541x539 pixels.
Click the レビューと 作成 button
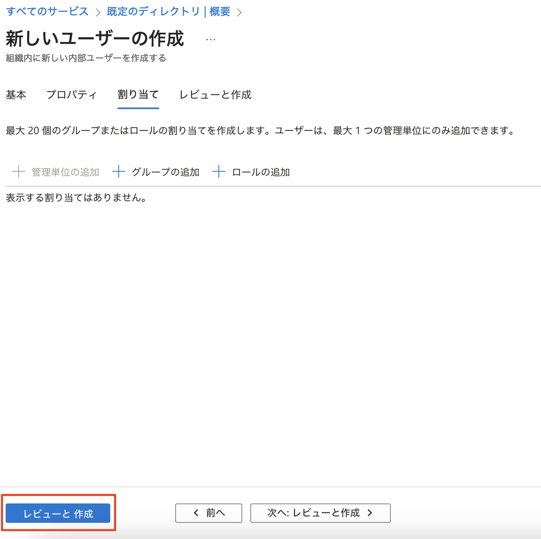(58, 513)
